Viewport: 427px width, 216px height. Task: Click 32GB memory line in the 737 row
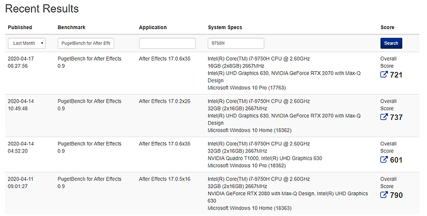tap(237, 109)
